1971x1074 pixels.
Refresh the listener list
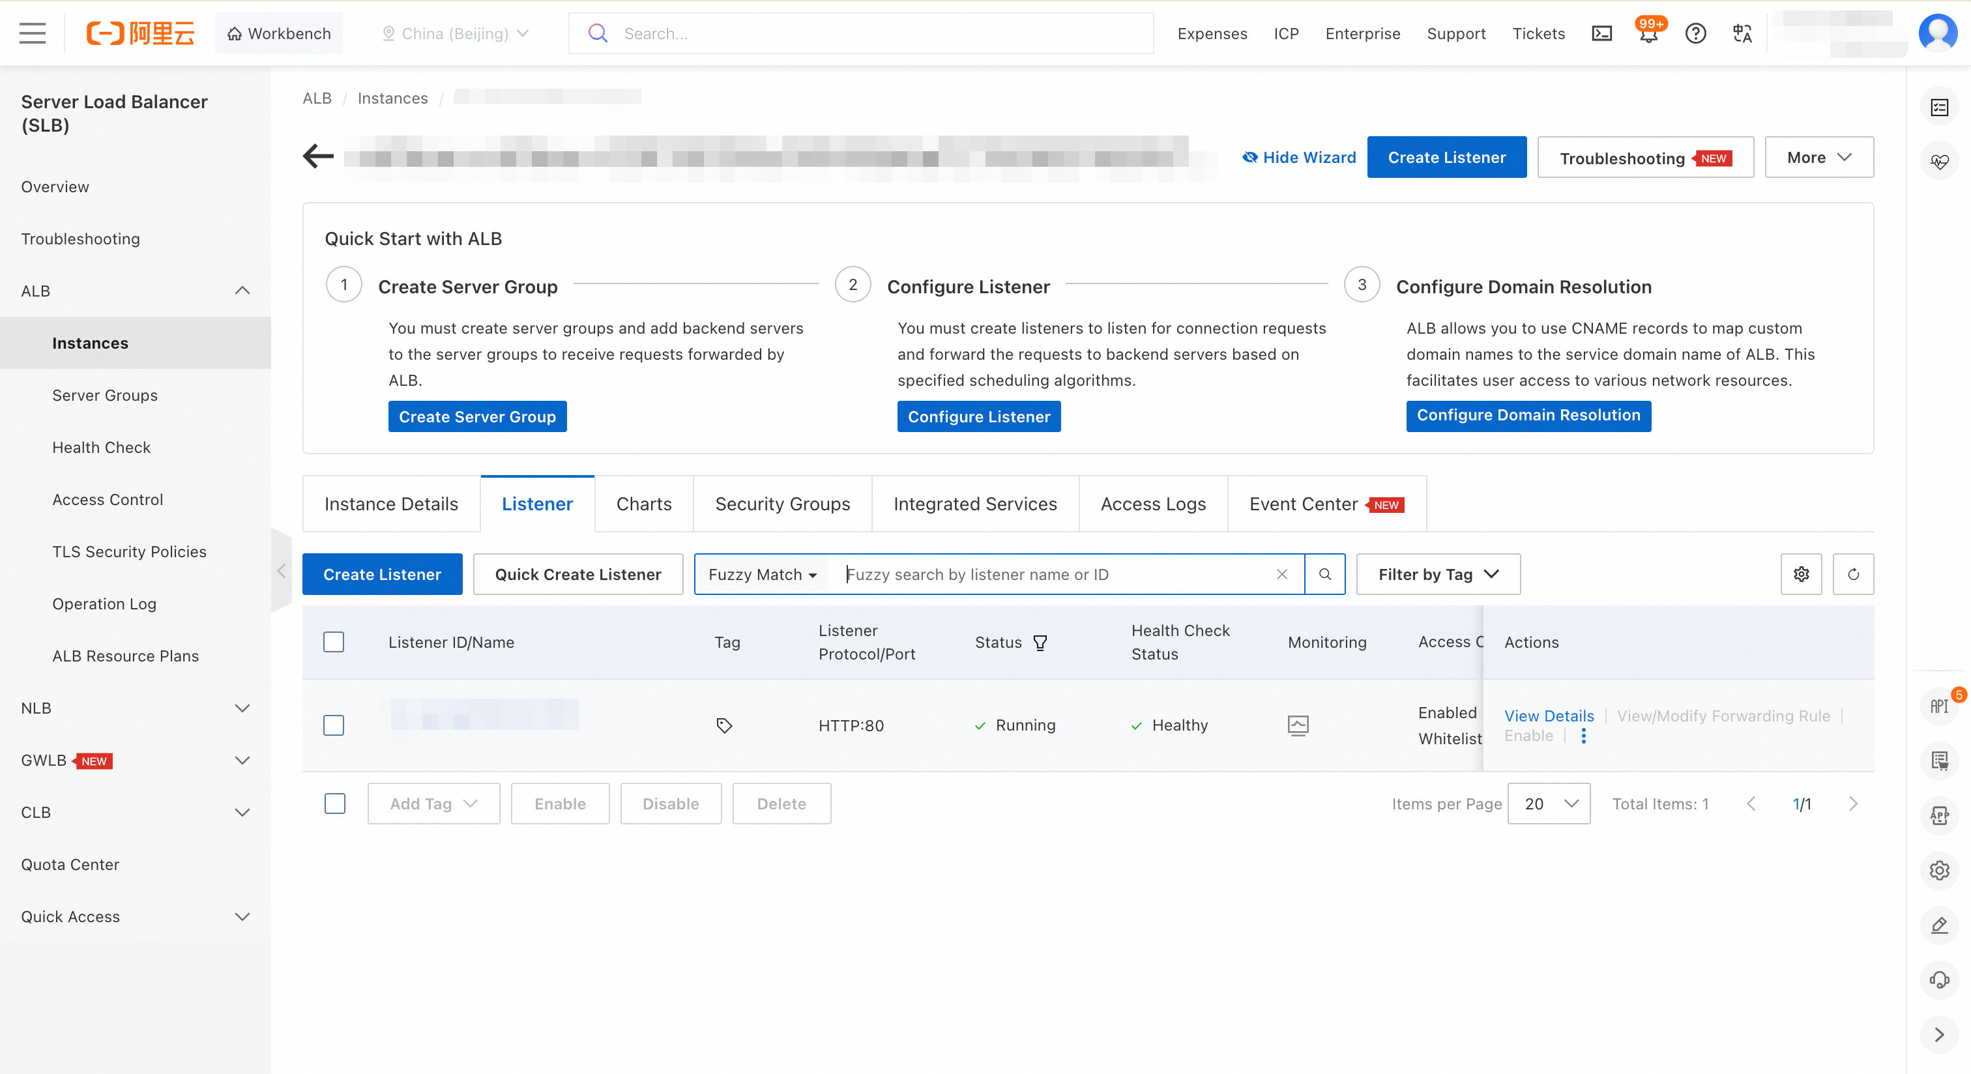(1853, 573)
